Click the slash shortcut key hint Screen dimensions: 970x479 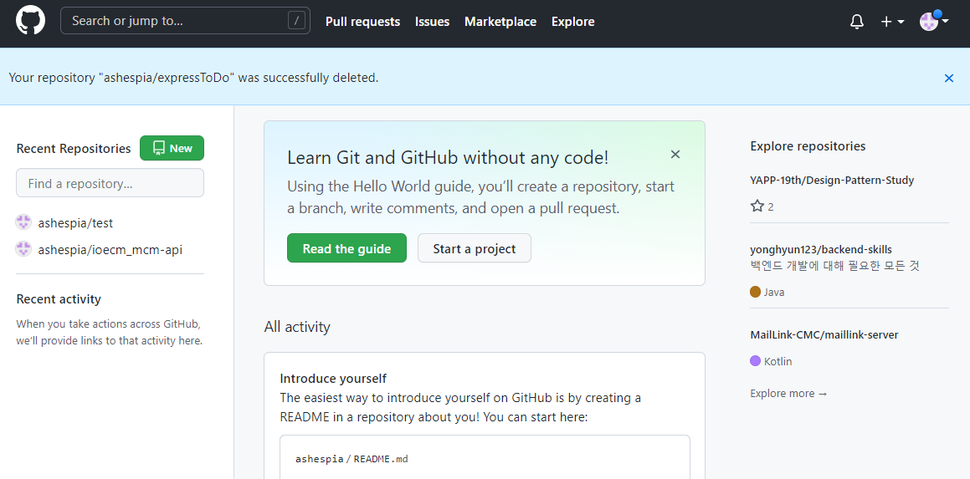[297, 21]
